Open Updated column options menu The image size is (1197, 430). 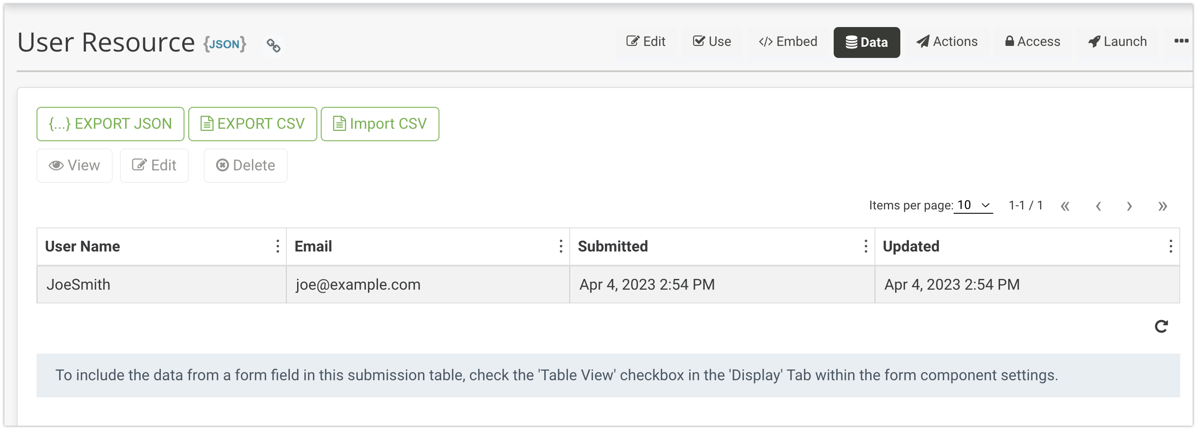pos(1170,246)
